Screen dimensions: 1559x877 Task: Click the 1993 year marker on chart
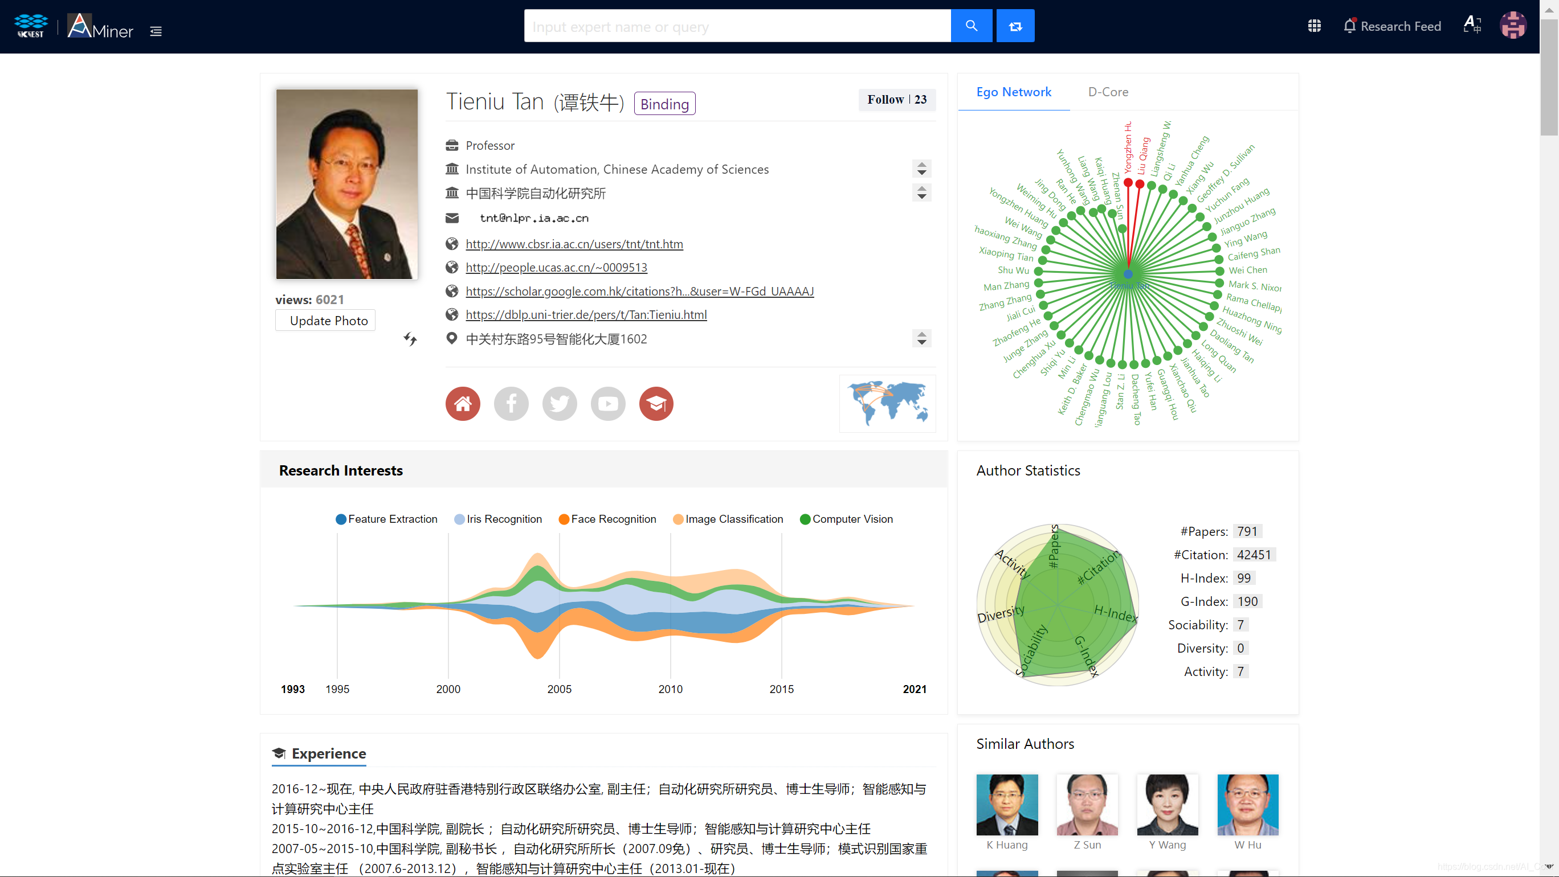click(x=293, y=689)
